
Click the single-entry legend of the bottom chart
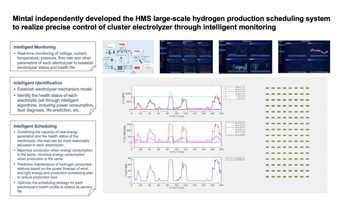(235, 159)
